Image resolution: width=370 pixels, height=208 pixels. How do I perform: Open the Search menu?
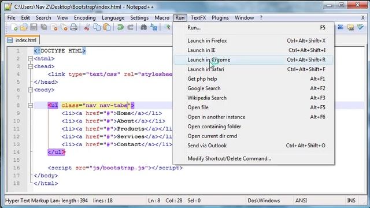(43, 18)
